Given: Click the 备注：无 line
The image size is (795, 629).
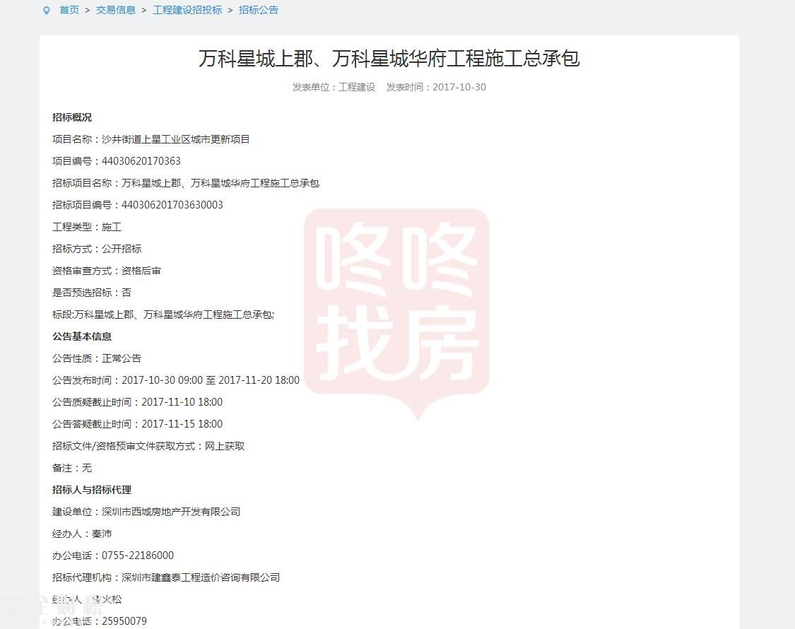Looking at the screenshot, I should 72,468.
